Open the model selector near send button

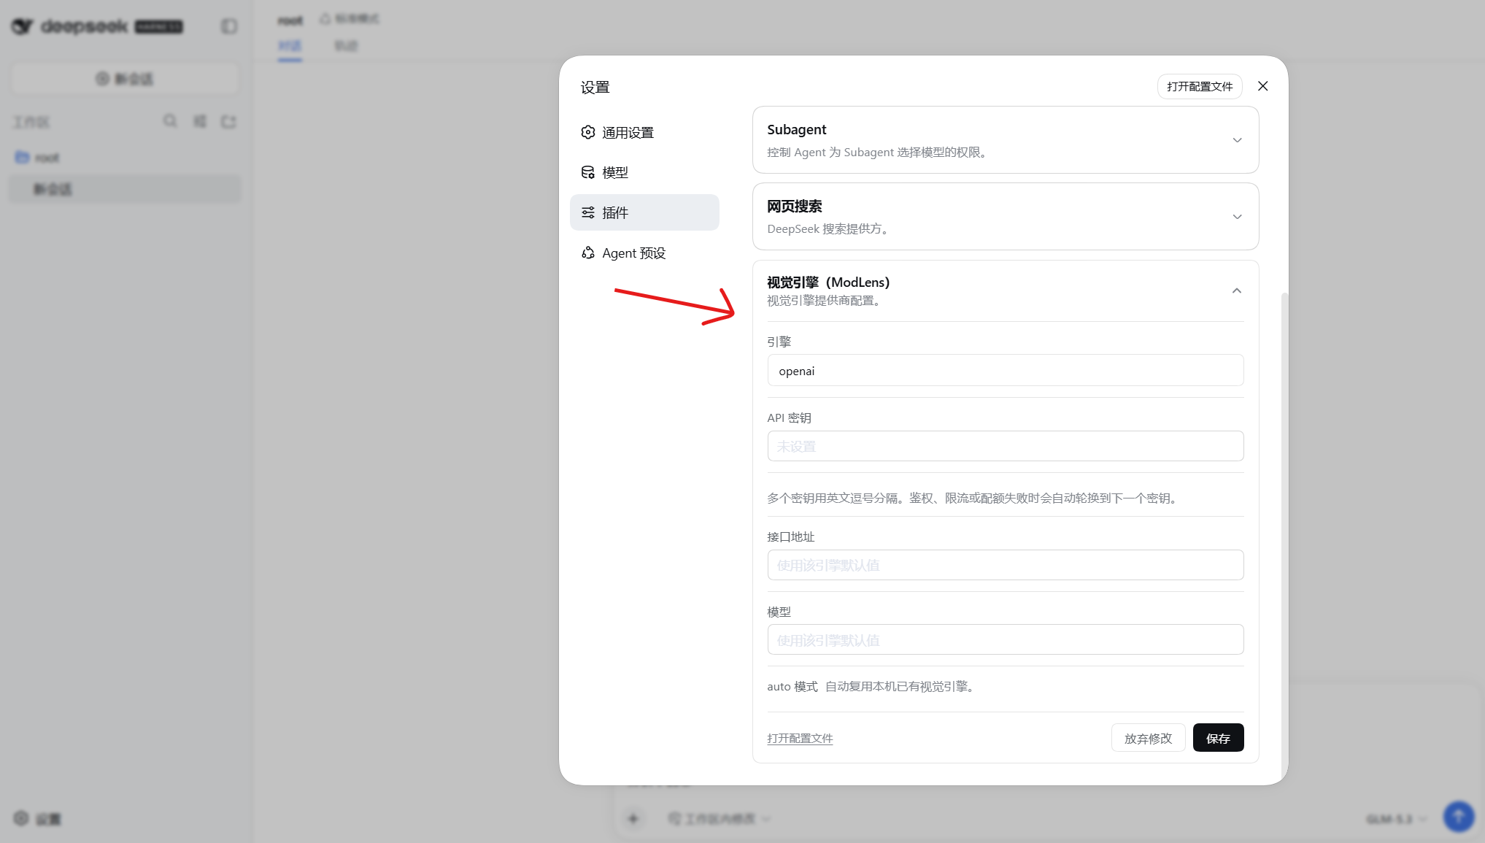point(1396,819)
